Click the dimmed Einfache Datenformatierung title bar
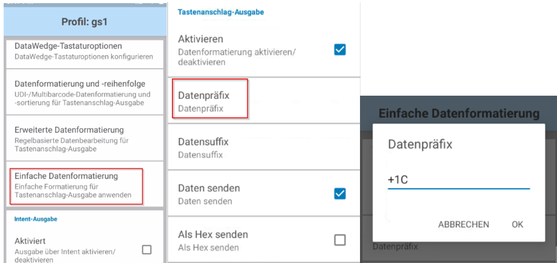The width and height of the screenshot is (557, 263). (x=458, y=113)
